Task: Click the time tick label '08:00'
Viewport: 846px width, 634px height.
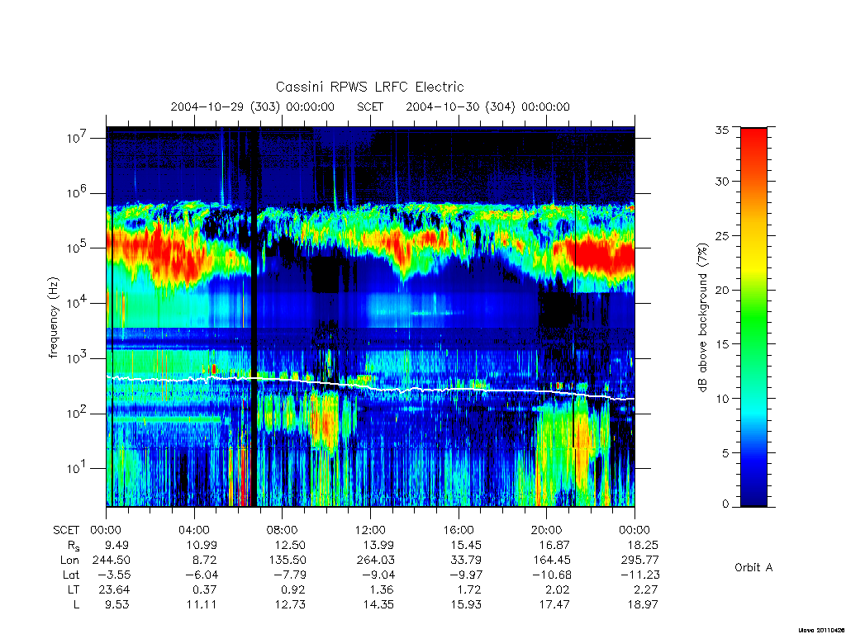Action: [282, 530]
